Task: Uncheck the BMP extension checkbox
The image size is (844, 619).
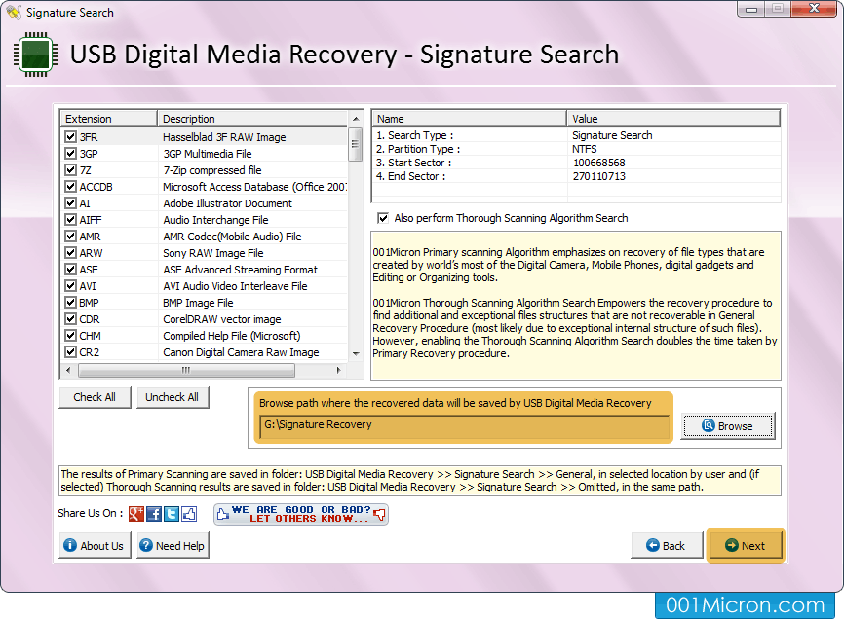Action: pos(70,303)
